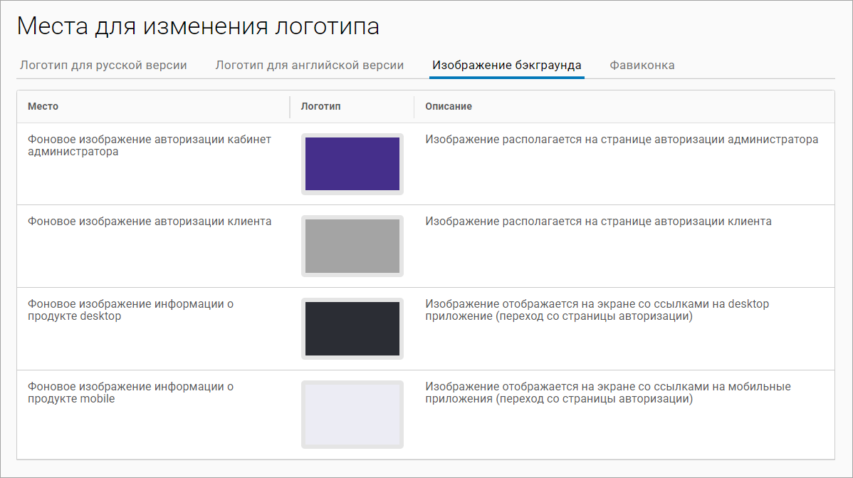Click the administrator authorization page description text
This screenshot has height=478, width=853.
coord(621,140)
